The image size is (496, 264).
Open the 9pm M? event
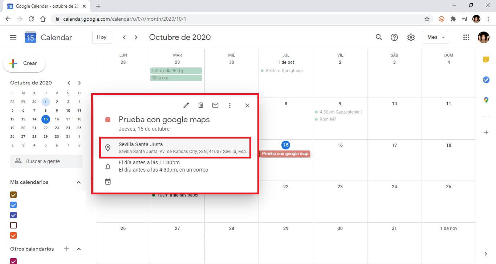(326, 119)
